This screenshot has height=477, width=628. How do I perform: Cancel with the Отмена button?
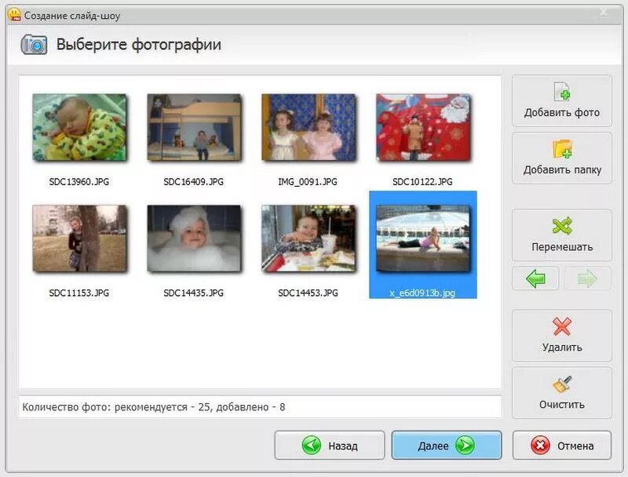pos(562,445)
